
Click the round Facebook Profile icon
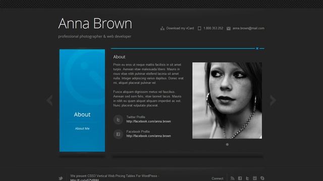(x=118, y=134)
